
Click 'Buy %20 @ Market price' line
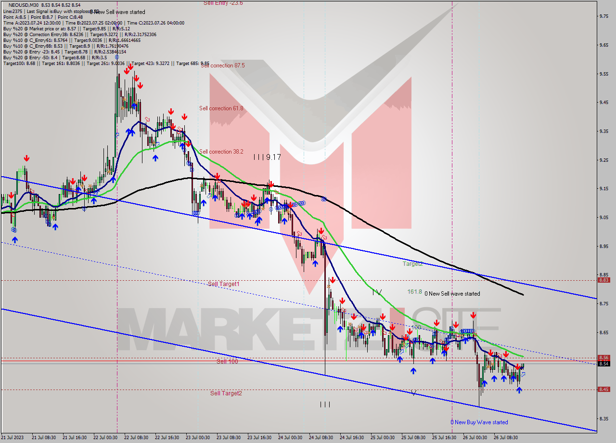pyautogui.click(x=66, y=29)
